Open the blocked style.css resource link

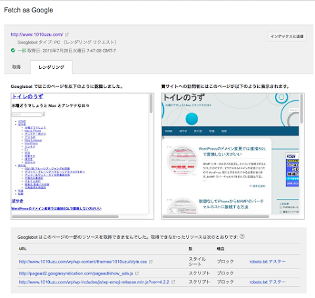83,262
